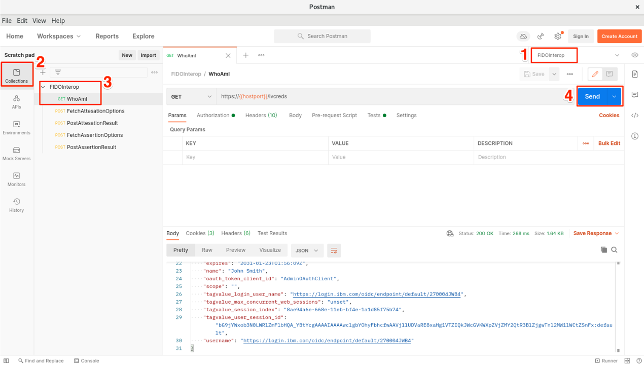Open the response Cookies (3) tab
Image resolution: width=644 pixels, height=366 pixels.
pyautogui.click(x=200, y=234)
